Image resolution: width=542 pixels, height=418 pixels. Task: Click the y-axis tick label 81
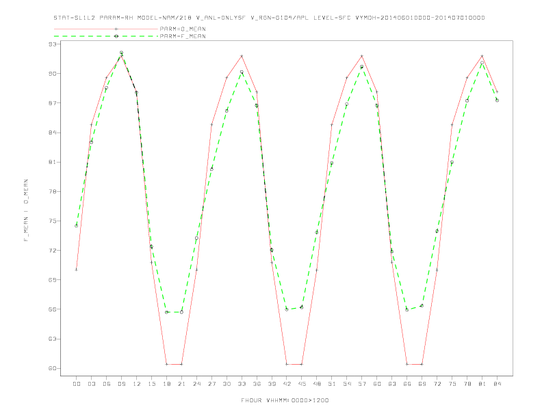52,162
